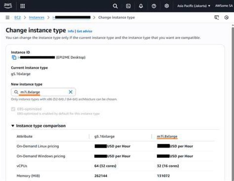Click the clock icon under the top bar

(x=227, y=18)
